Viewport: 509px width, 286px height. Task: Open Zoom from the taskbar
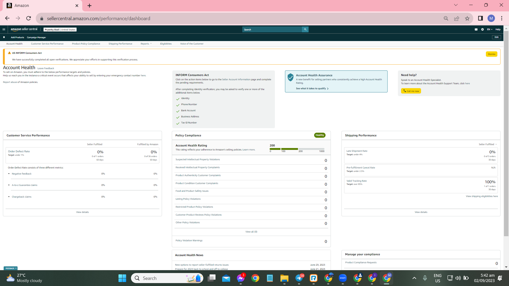click(343, 278)
